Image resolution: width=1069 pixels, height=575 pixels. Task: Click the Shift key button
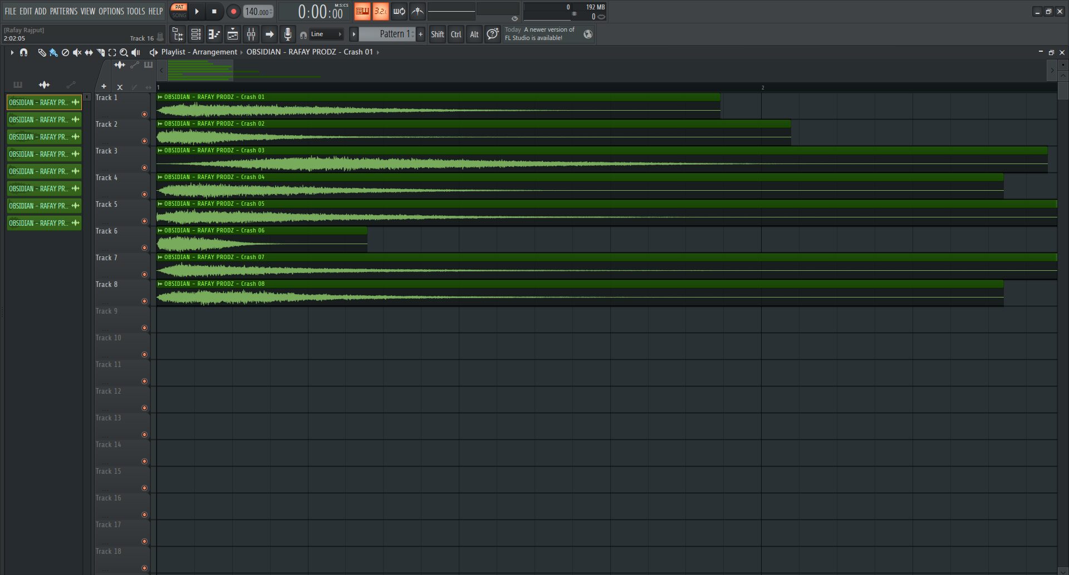click(437, 34)
